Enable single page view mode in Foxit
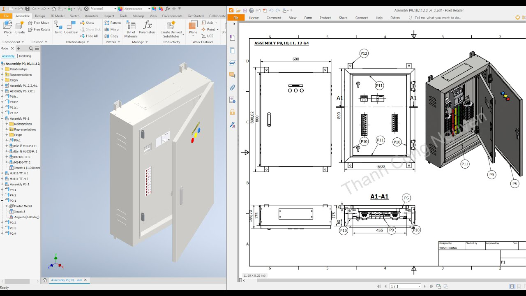 (x=512, y=286)
